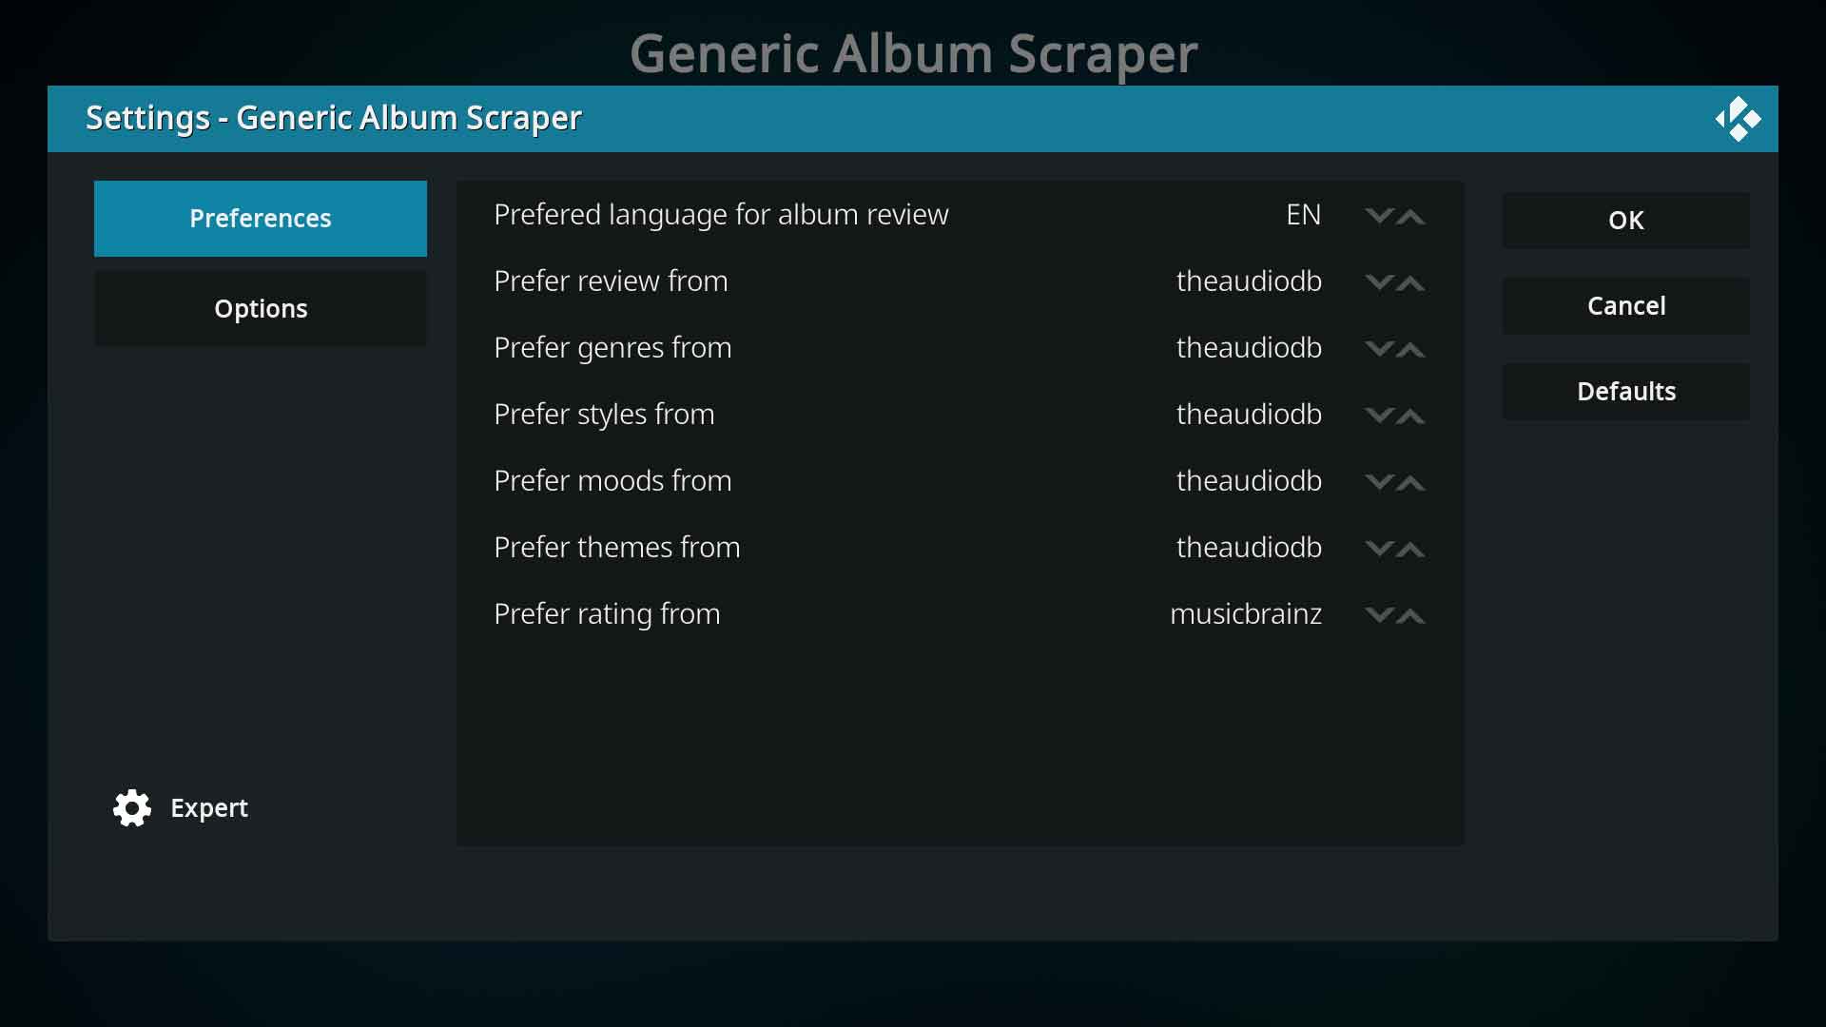Increase preferred language for album review
This screenshot has width=1826, height=1027.
pos(1411,214)
